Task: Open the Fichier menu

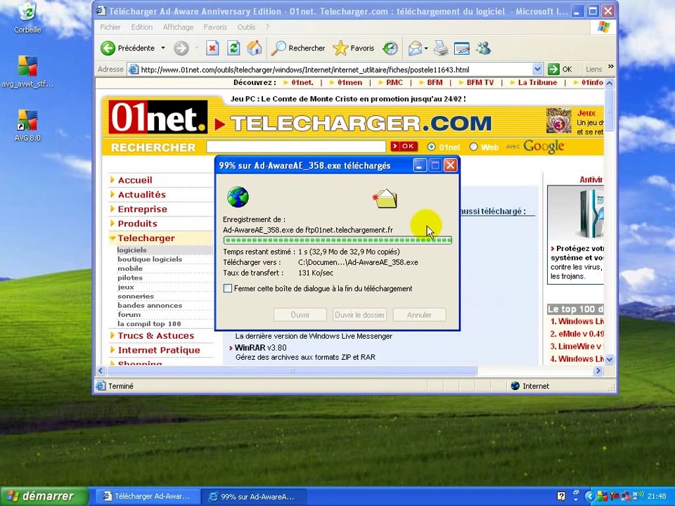Action: pyautogui.click(x=110, y=27)
